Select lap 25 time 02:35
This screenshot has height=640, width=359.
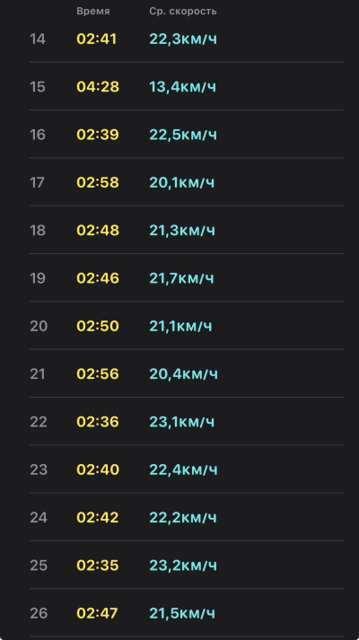pos(98,565)
